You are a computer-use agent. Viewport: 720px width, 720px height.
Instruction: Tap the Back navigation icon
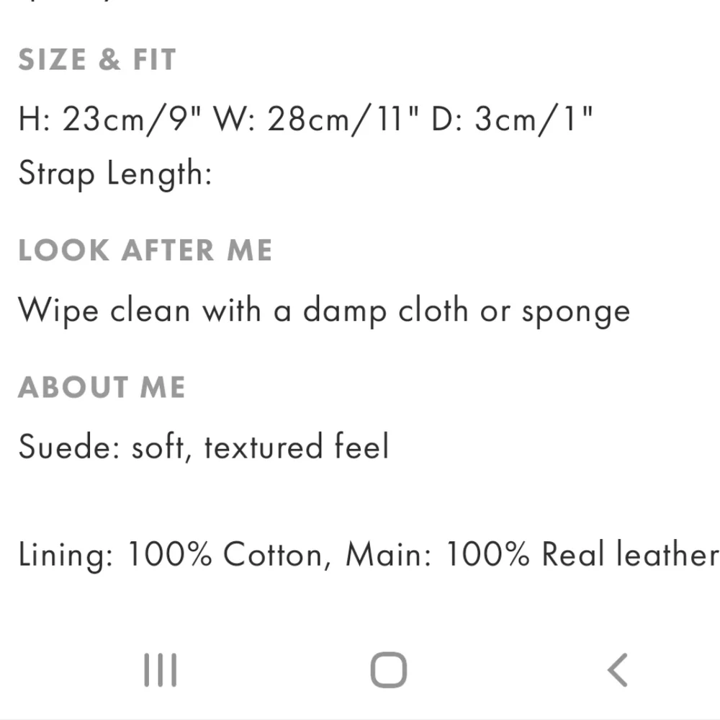[x=618, y=669]
